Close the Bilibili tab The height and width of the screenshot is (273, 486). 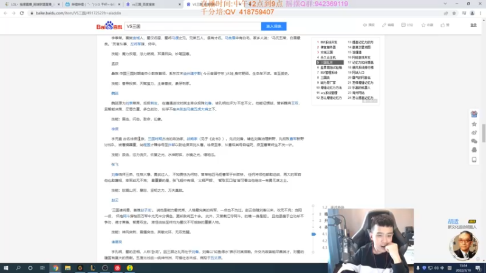pos(119,4)
